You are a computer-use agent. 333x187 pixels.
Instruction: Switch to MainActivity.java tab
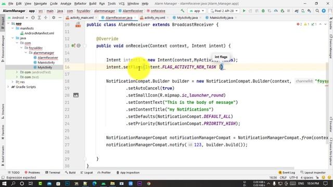pos(221,18)
